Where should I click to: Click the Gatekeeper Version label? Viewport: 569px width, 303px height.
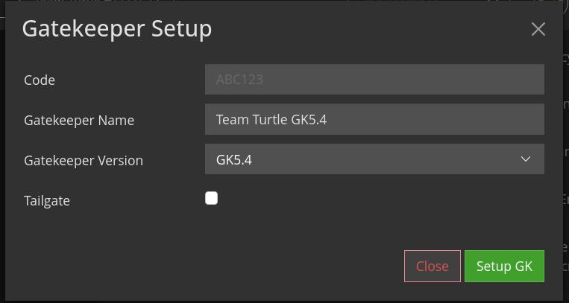click(84, 160)
